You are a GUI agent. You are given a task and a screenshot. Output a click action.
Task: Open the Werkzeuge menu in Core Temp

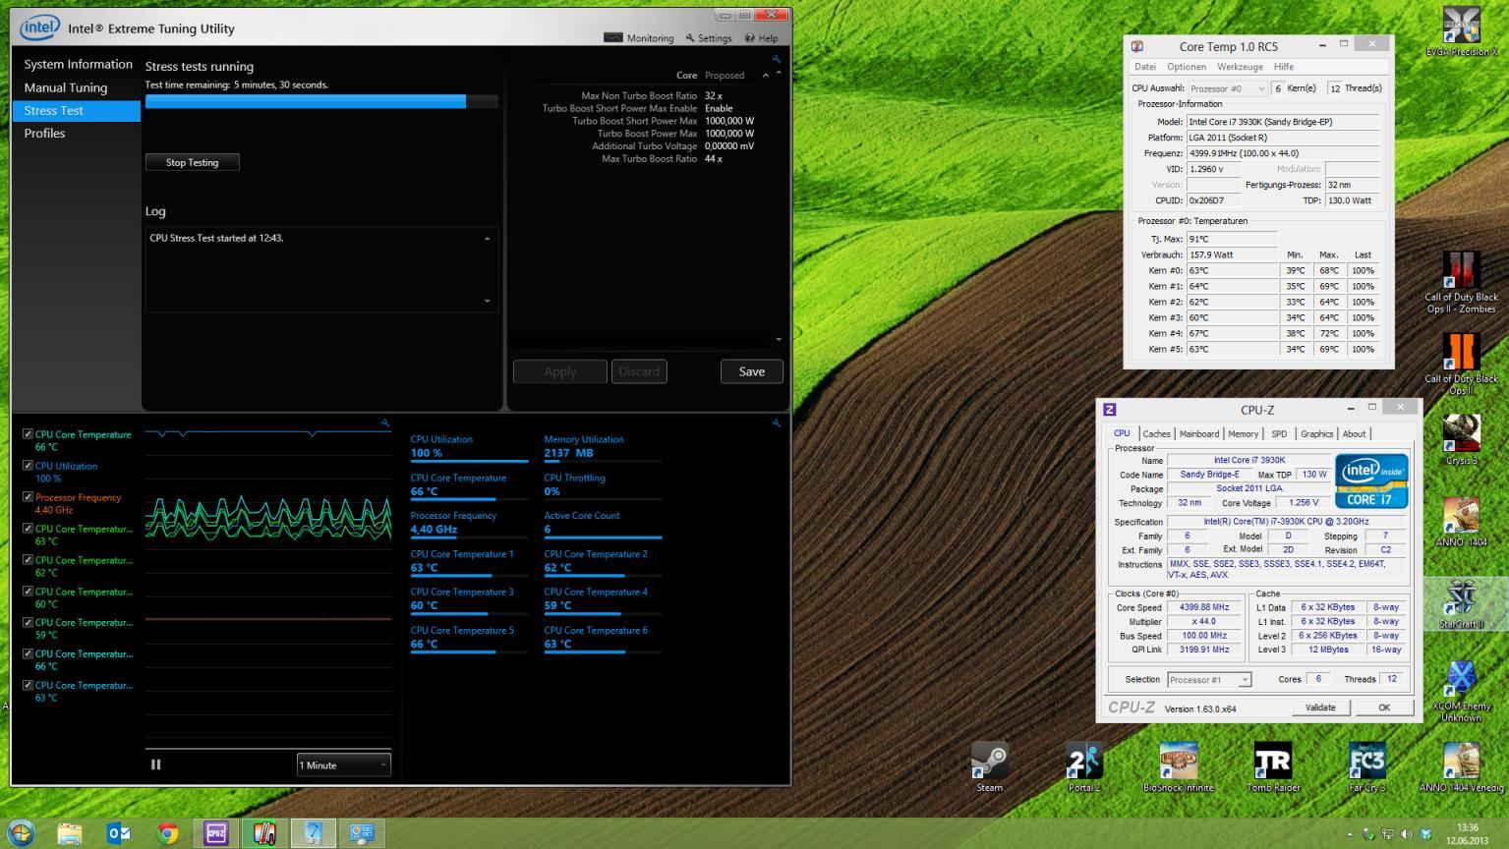tap(1240, 67)
